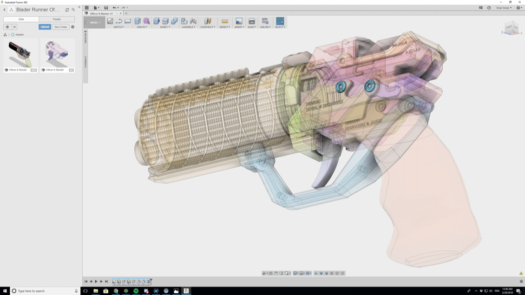Image resolution: width=525 pixels, height=295 pixels.
Task: Expand the CREATE menu dropdown
Action: (142, 27)
